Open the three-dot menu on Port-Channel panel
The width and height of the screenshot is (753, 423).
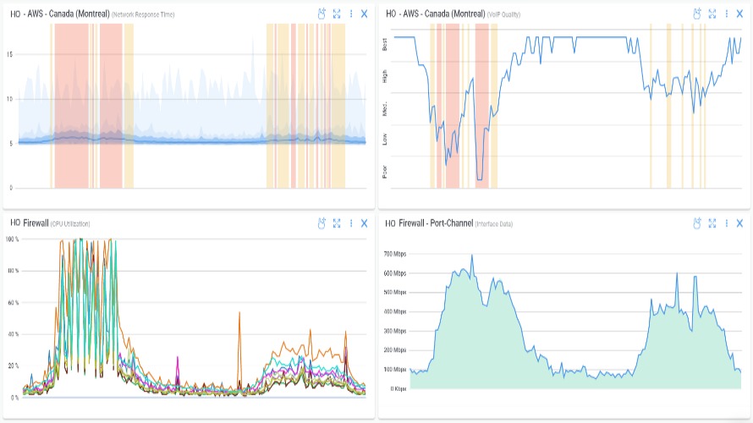pyautogui.click(x=726, y=223)
